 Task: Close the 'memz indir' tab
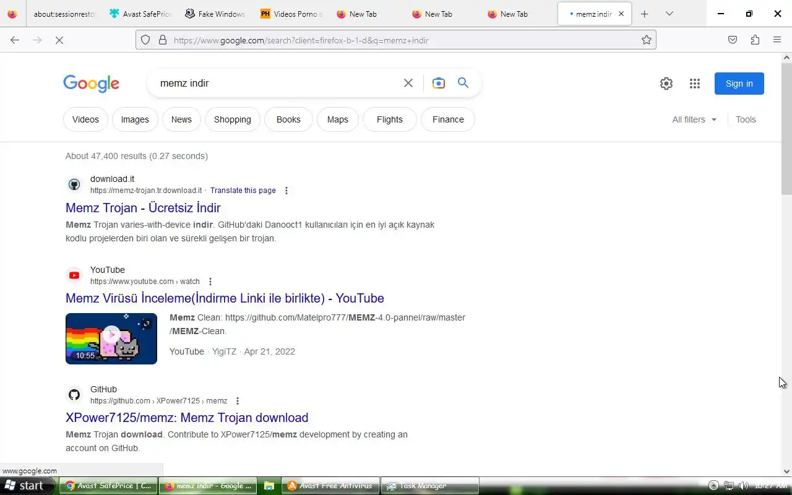(621, 14)
